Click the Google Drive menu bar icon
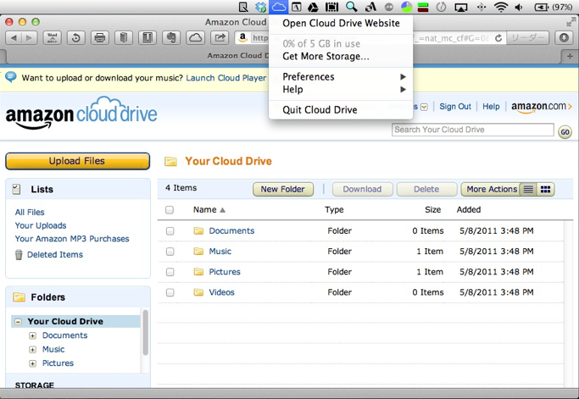 pyautogui.click(x=313, y=7)
